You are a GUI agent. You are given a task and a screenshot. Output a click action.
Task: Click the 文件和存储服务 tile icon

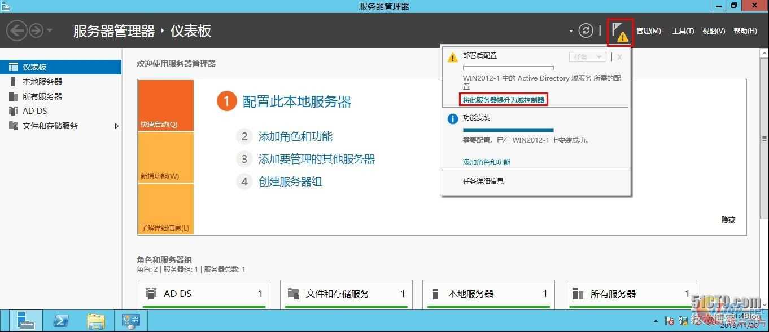[293, 294]
